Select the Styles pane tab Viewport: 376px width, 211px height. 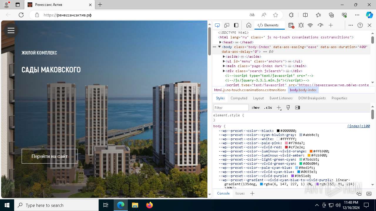(x=220, y=98)
